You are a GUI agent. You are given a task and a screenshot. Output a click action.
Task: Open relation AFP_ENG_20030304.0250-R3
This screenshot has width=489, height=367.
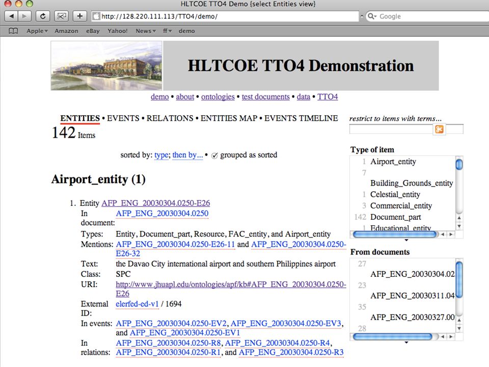(291, 352)
